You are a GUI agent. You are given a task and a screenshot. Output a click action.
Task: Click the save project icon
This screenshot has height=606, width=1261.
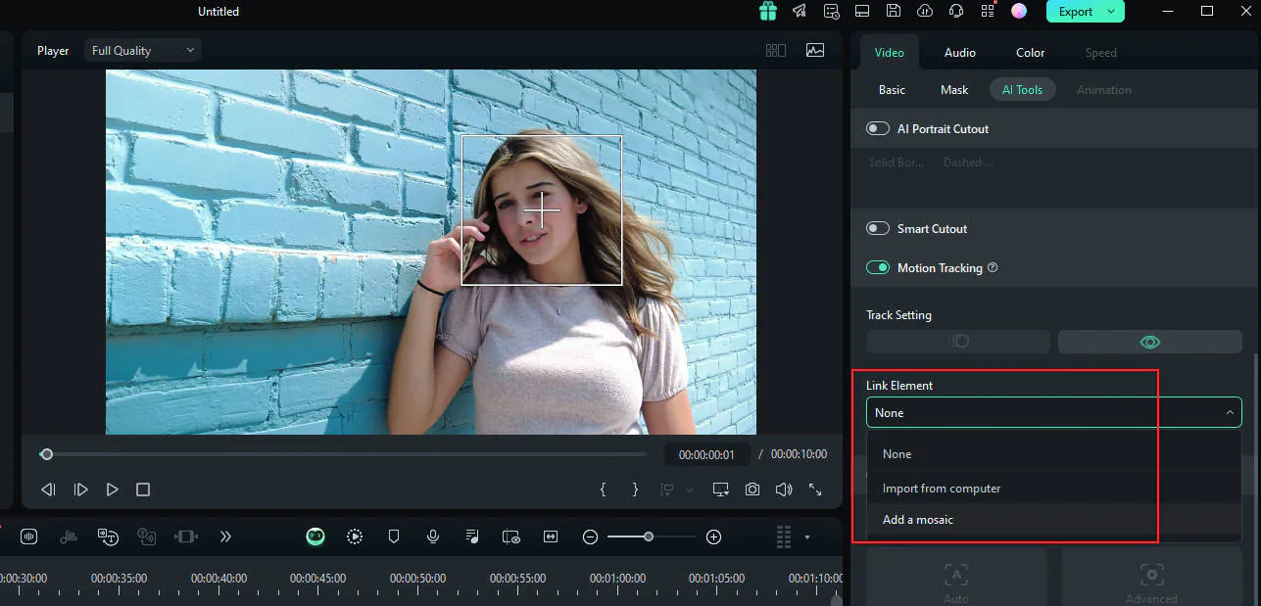[893, 12]
